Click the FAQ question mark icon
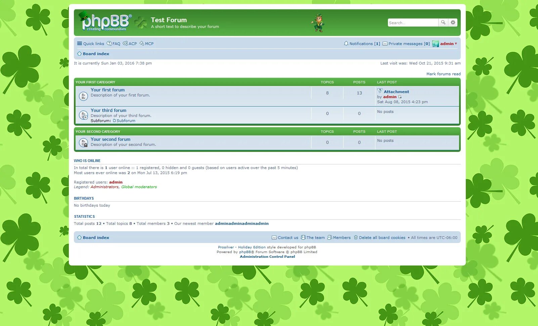Screen dimensions: 538x326 [109, 43]
